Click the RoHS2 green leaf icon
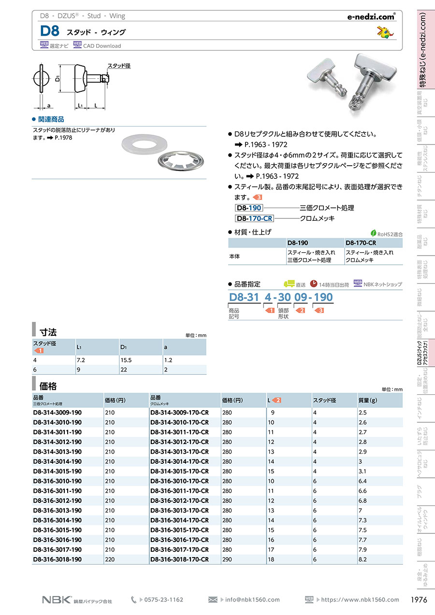This screenshot has width=435, height=615. (x=373, y=232)
